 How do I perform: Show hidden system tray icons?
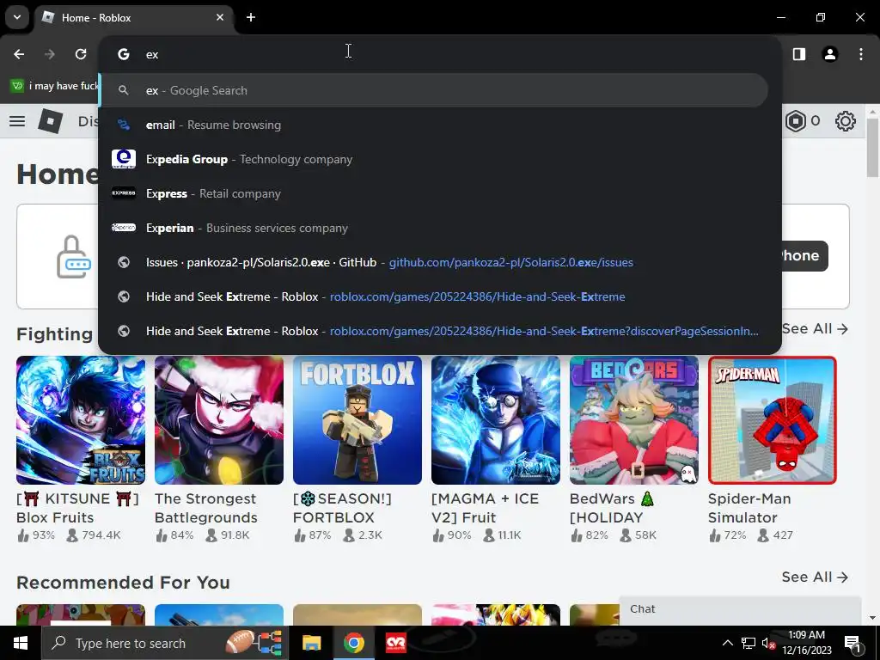(x=727, y=643)
